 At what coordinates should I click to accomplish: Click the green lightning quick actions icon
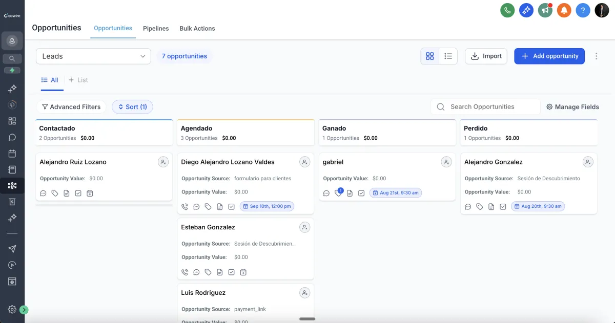[x=12, y=70]
